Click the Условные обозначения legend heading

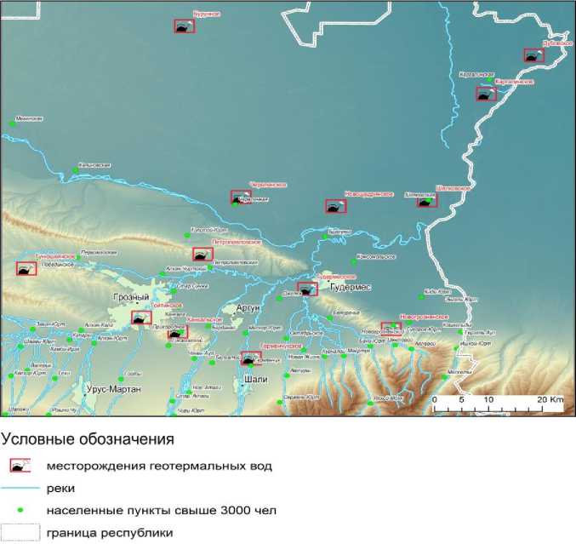point(88,439)
